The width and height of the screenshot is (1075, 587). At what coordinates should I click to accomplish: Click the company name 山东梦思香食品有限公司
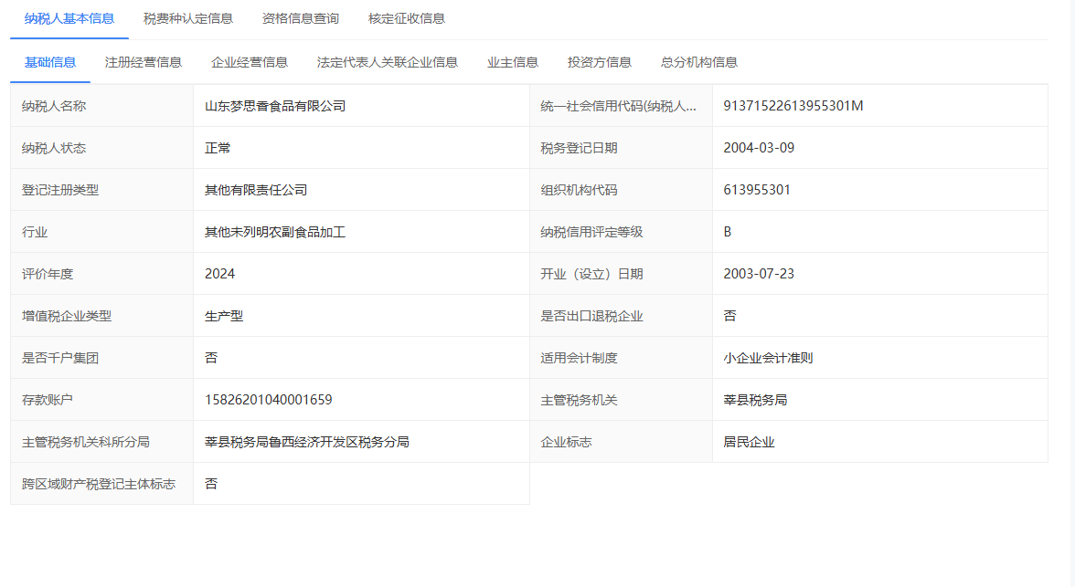275,106
